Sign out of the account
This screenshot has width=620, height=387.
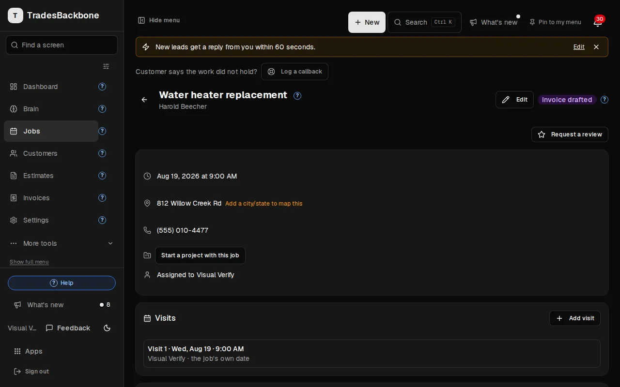(31, 372)
